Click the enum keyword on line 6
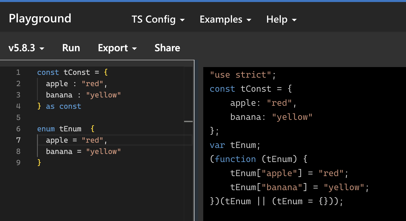The width and height of the screenshot is (406, 221). click(46, 129)
